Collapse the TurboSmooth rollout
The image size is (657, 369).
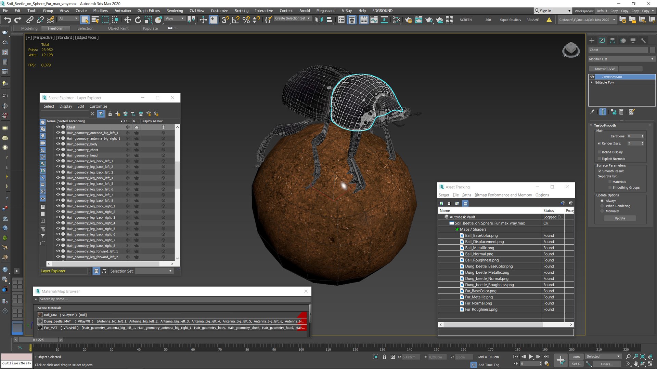click(x=591, y=125)
